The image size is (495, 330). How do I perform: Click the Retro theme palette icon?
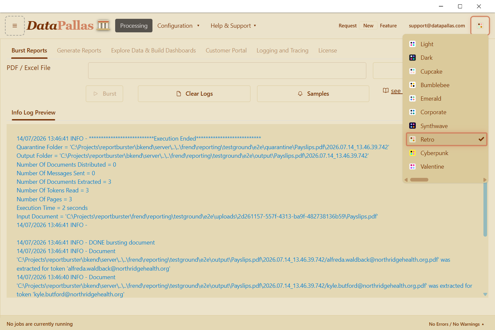pos(412,139)
